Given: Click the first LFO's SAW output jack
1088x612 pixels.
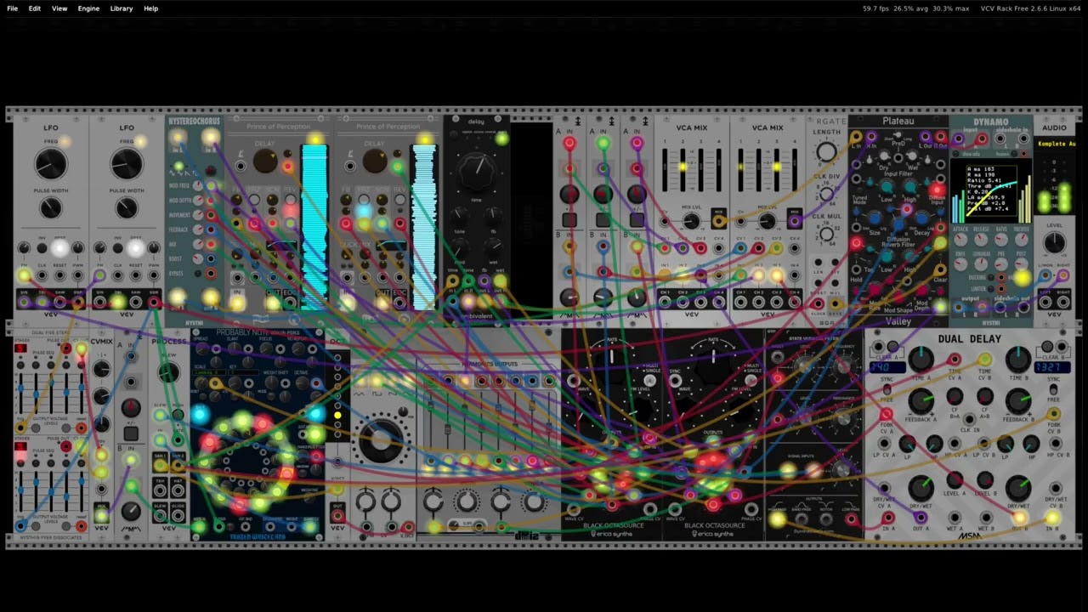Looking at the screenshot, I should pyautogui.click(x=59, y=301).
